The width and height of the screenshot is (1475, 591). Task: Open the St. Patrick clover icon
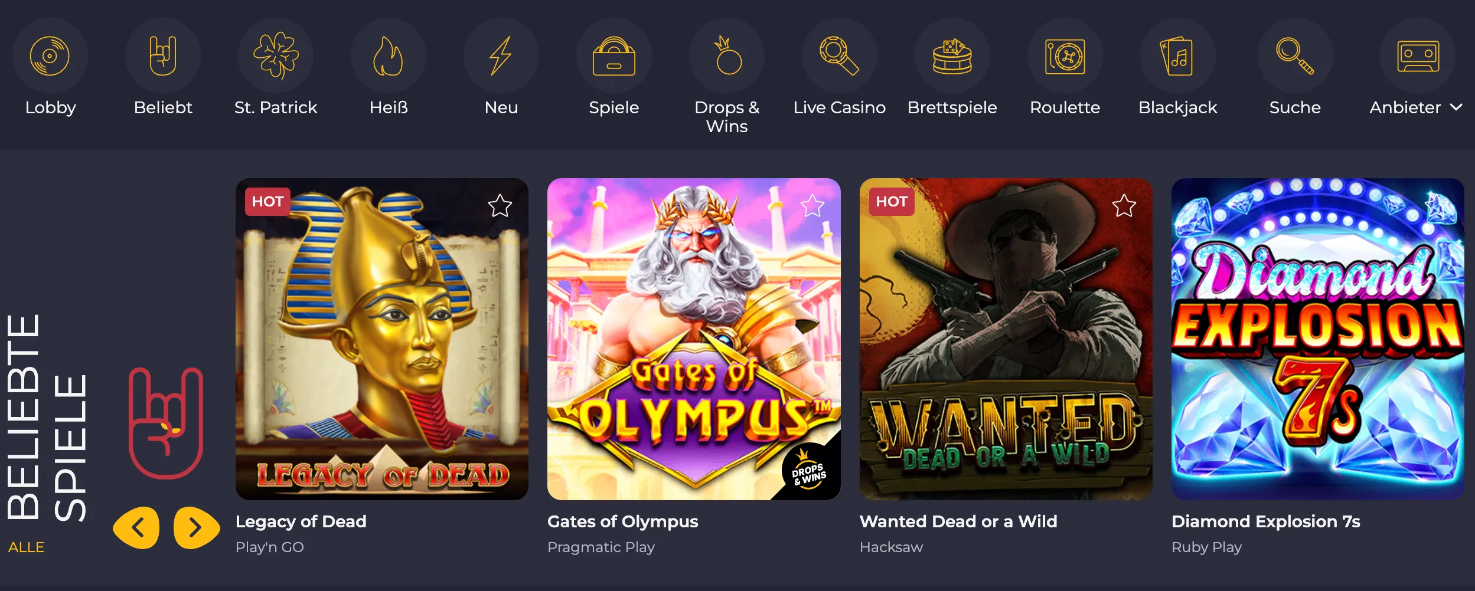[x=276, y=56]
